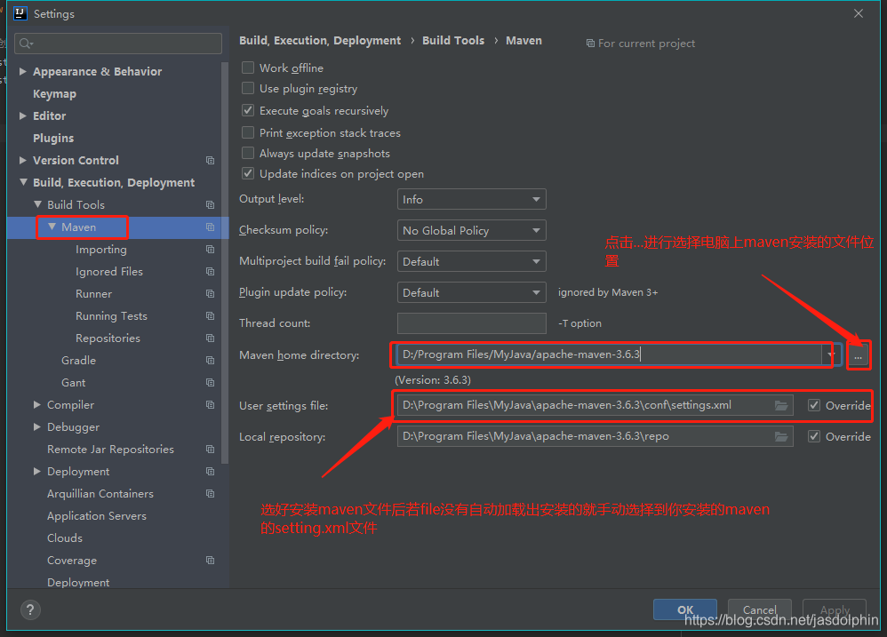Click the project-level icon beside Runner
This screenshot has width=887, height=637.
pyautogui.click(x=210, y=294)
